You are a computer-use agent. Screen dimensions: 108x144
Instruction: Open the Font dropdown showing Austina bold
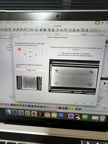tap(70, 34)
